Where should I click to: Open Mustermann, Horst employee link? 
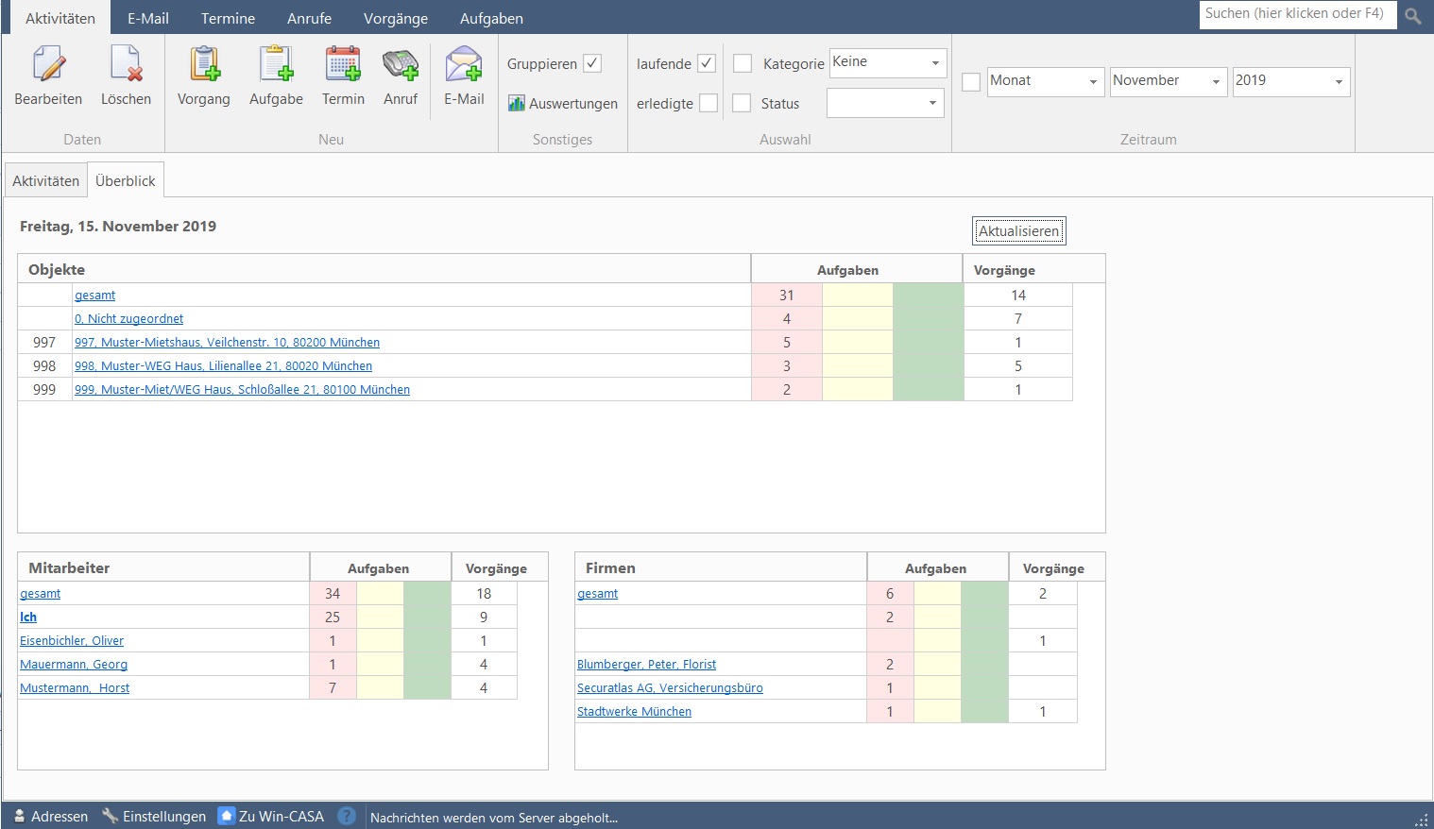click(x=75, y=688)
